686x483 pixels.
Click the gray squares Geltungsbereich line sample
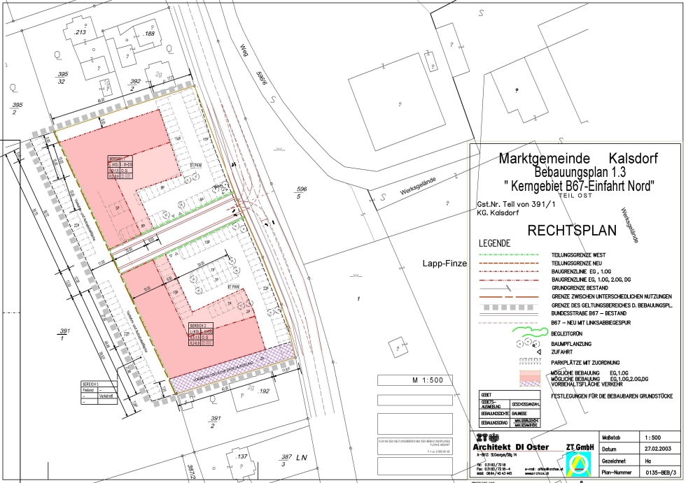510,307
